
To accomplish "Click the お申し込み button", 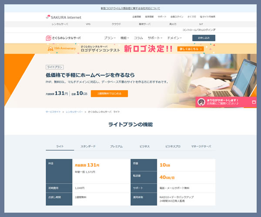I will tap(204, 38).
